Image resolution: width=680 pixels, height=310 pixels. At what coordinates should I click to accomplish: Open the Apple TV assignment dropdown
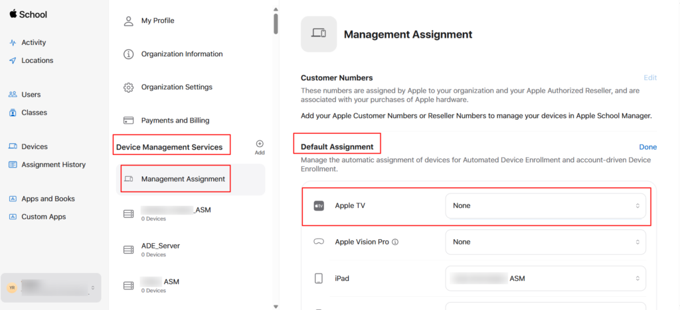point(546,206)
